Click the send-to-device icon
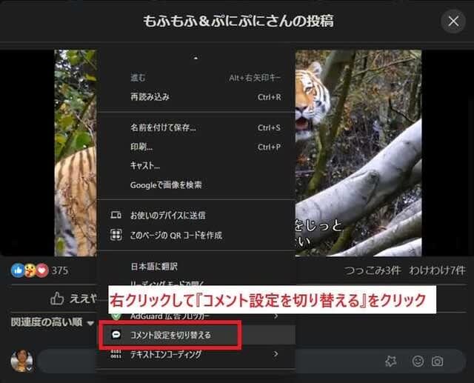Image resolution: width=474 pixels, height=383 pixels. point(116,215)
